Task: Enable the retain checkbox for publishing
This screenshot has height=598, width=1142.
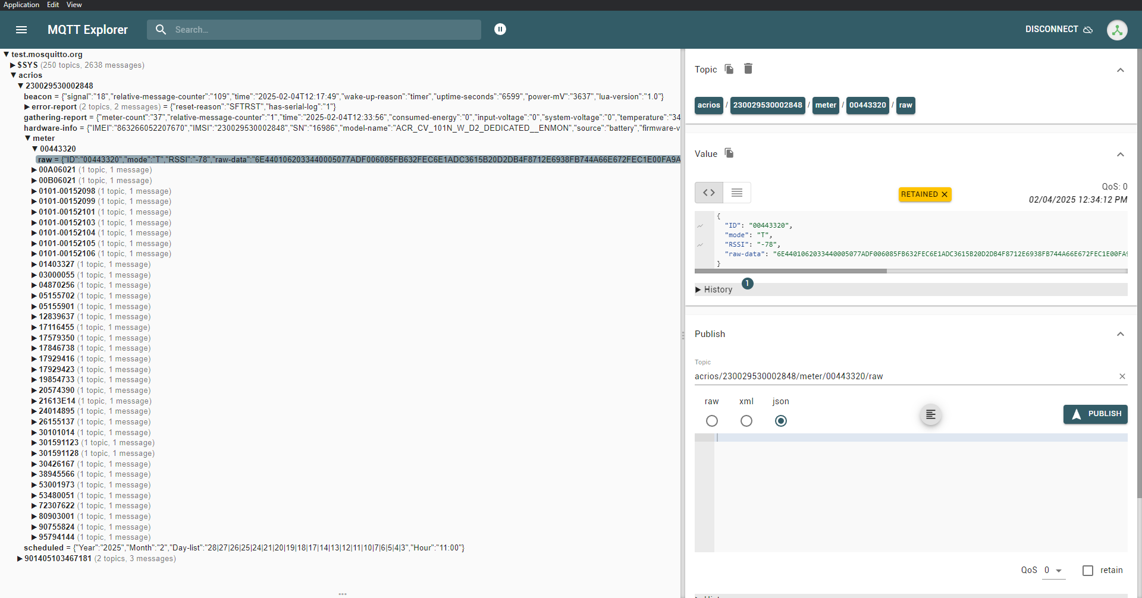Action: pos(1088,570)
